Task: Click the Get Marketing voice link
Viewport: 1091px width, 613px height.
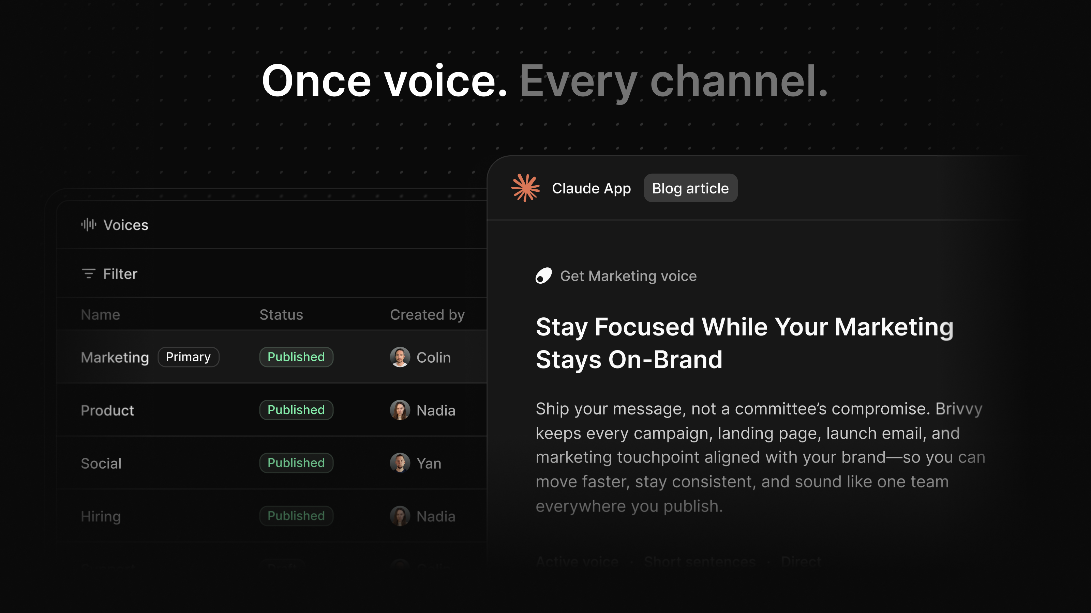Action: 628,276
